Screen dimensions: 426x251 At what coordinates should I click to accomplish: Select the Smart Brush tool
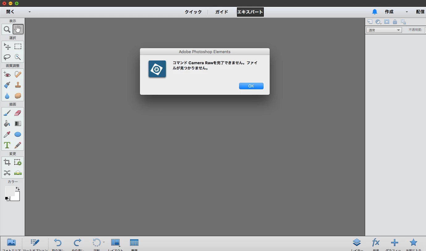click(7, 85)
